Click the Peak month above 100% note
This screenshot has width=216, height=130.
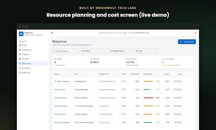tap(171, 65)
